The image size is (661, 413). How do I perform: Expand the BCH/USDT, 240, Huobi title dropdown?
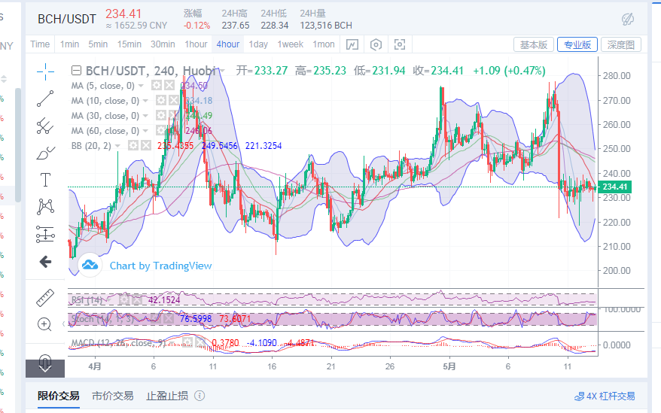click(x=222, y=71)
